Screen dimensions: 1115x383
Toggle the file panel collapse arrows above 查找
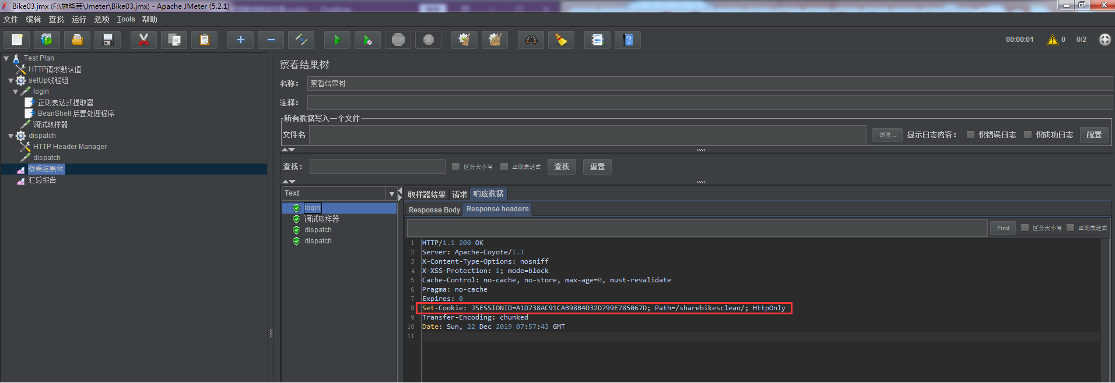pyautogui.click(x=289, y=150)
